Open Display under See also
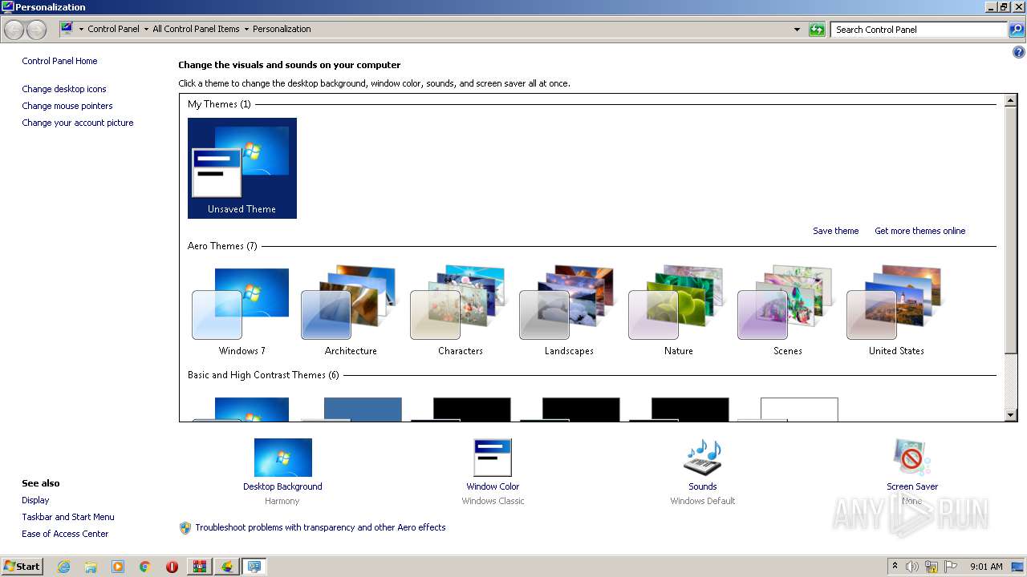Viewport: 1027px width, 577px height. 35,500
